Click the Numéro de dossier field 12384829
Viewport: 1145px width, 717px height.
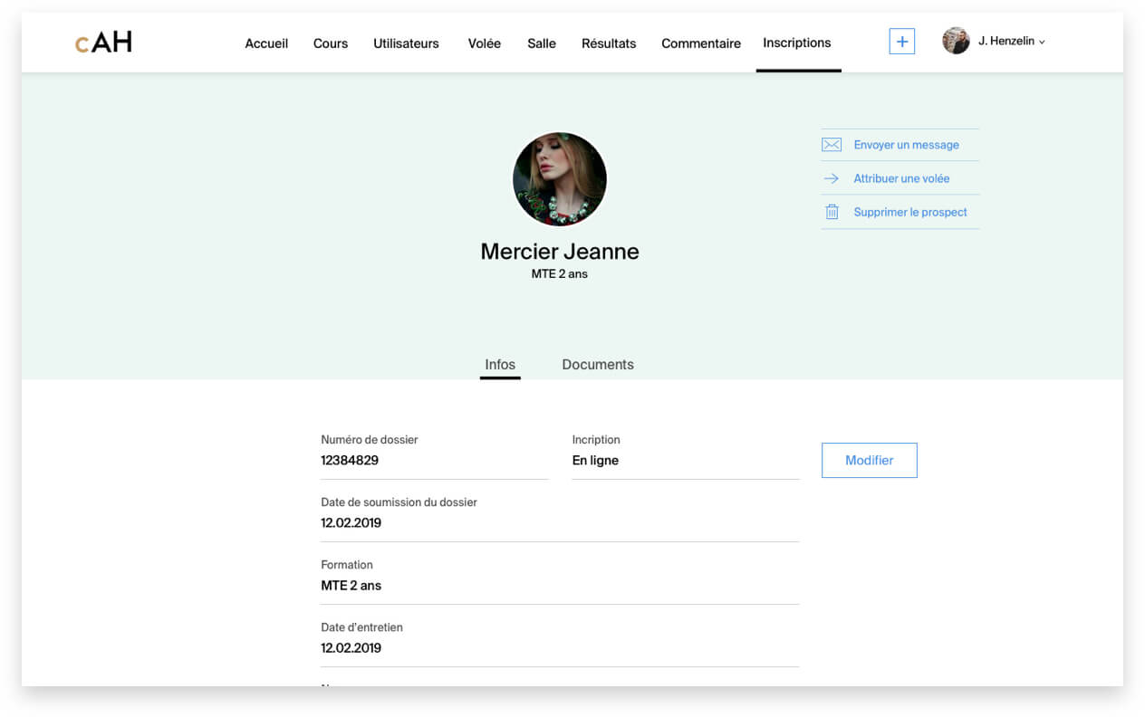click(435, 460)
